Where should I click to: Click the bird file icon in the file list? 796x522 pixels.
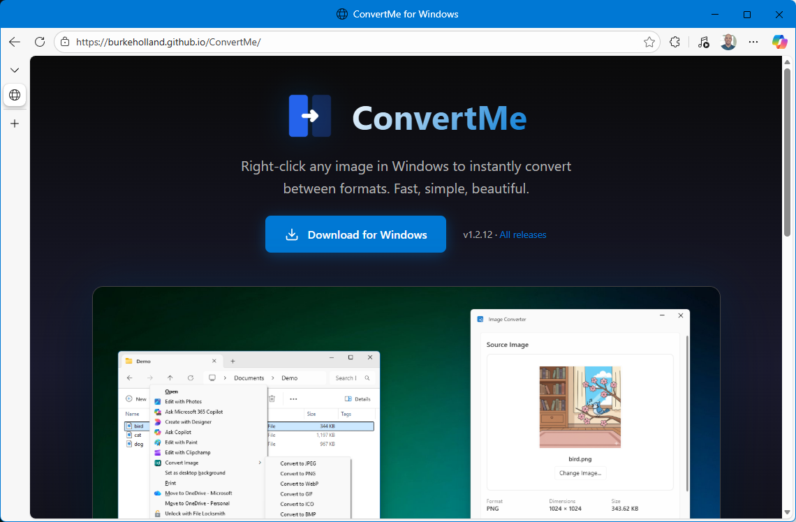point(128,426)
